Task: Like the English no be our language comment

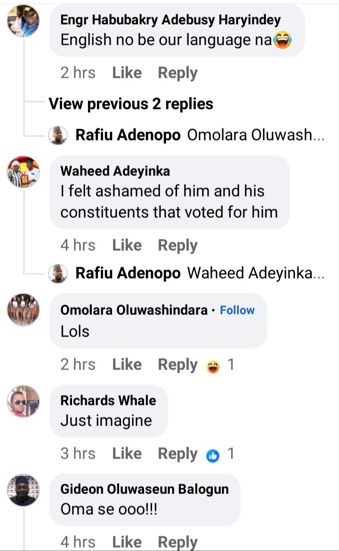Action: pos(127,73)
